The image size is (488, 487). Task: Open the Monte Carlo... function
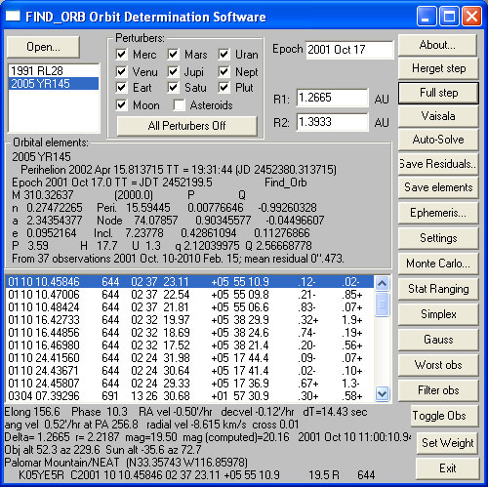[x=438, y=264]
